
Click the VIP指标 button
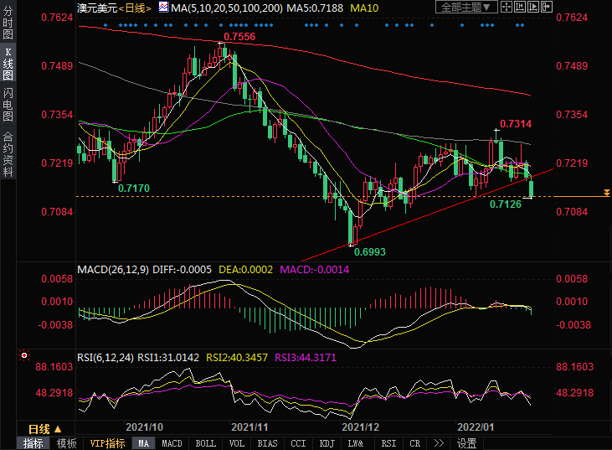click(107, 443)
